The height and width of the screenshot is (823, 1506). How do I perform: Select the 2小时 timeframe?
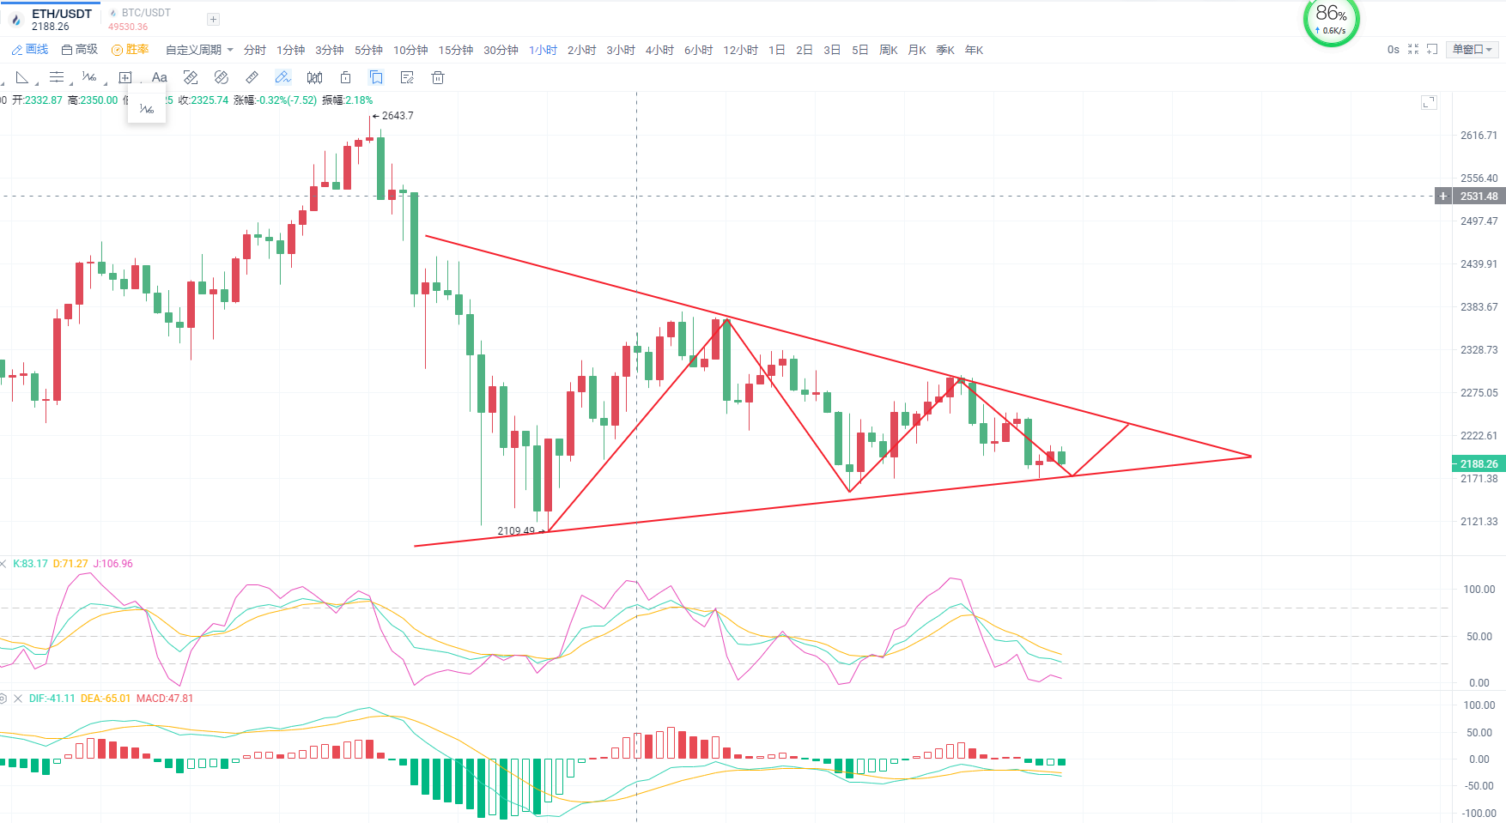(x=581, y=50)
